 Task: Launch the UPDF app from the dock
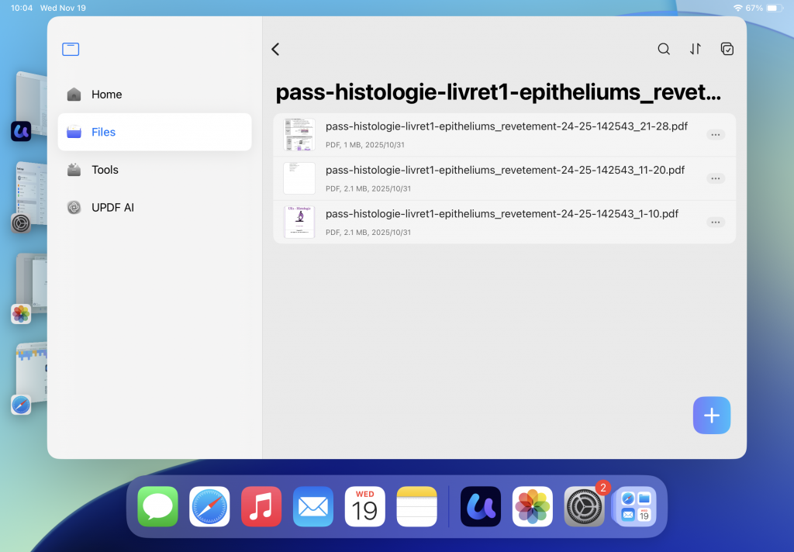[481, 506]
